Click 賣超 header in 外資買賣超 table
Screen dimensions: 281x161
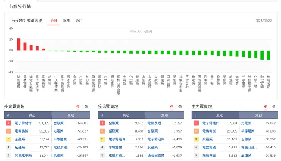click(x=71, y=115)
